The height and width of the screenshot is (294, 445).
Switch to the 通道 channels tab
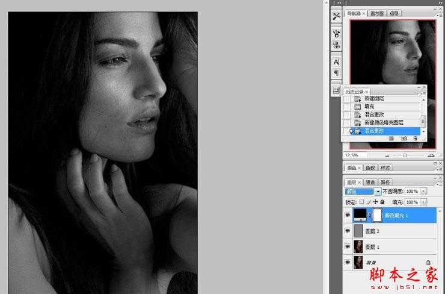[x=370, y=182]
